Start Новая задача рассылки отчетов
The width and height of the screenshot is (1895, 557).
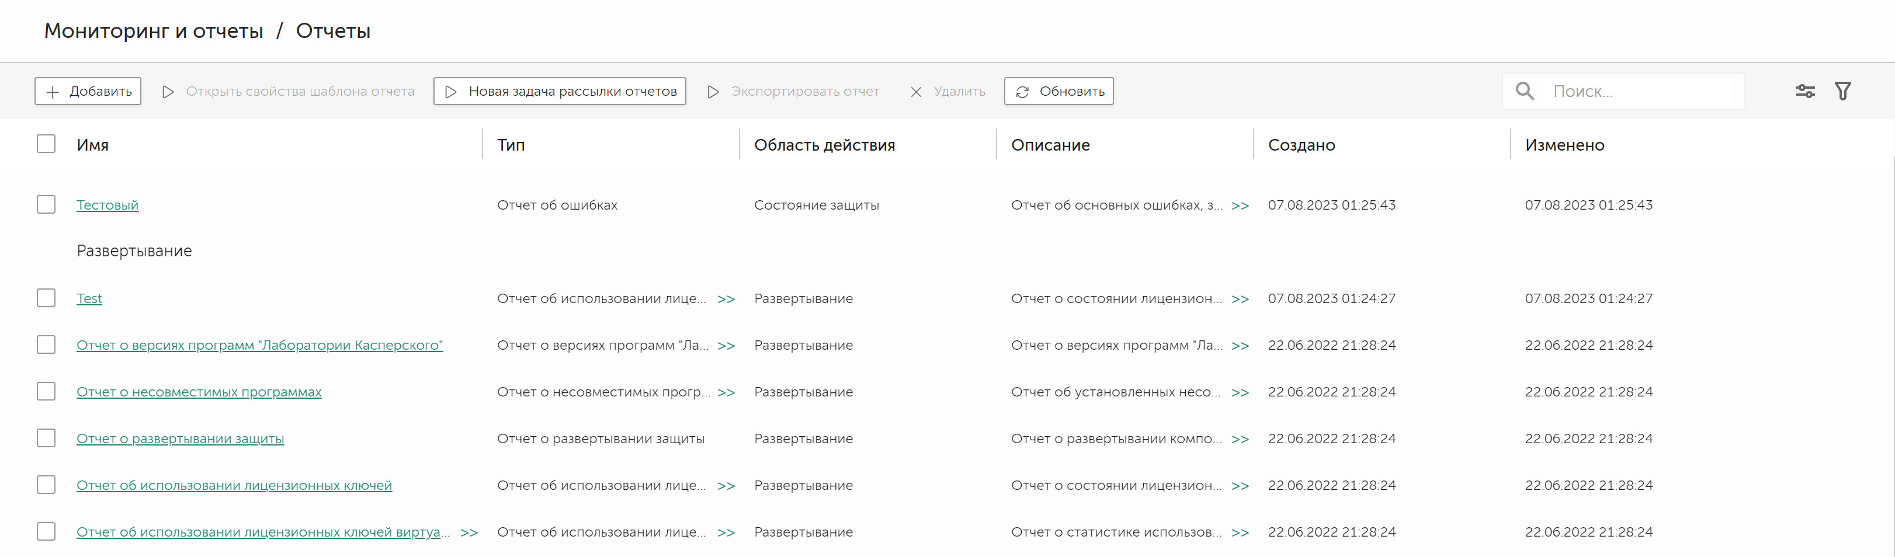[x=560, y=91]
